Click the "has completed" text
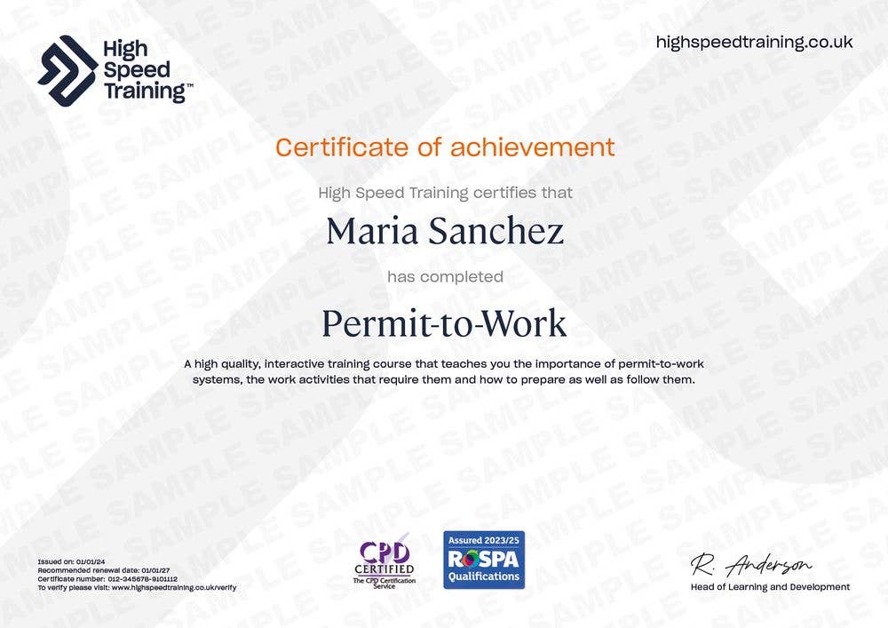888x628 pixels. 445,277
